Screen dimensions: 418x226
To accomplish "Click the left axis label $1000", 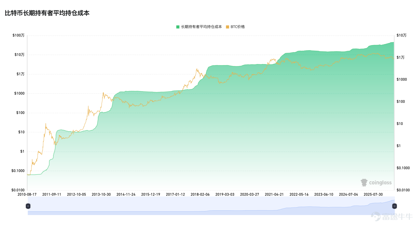I will [19, 93].
